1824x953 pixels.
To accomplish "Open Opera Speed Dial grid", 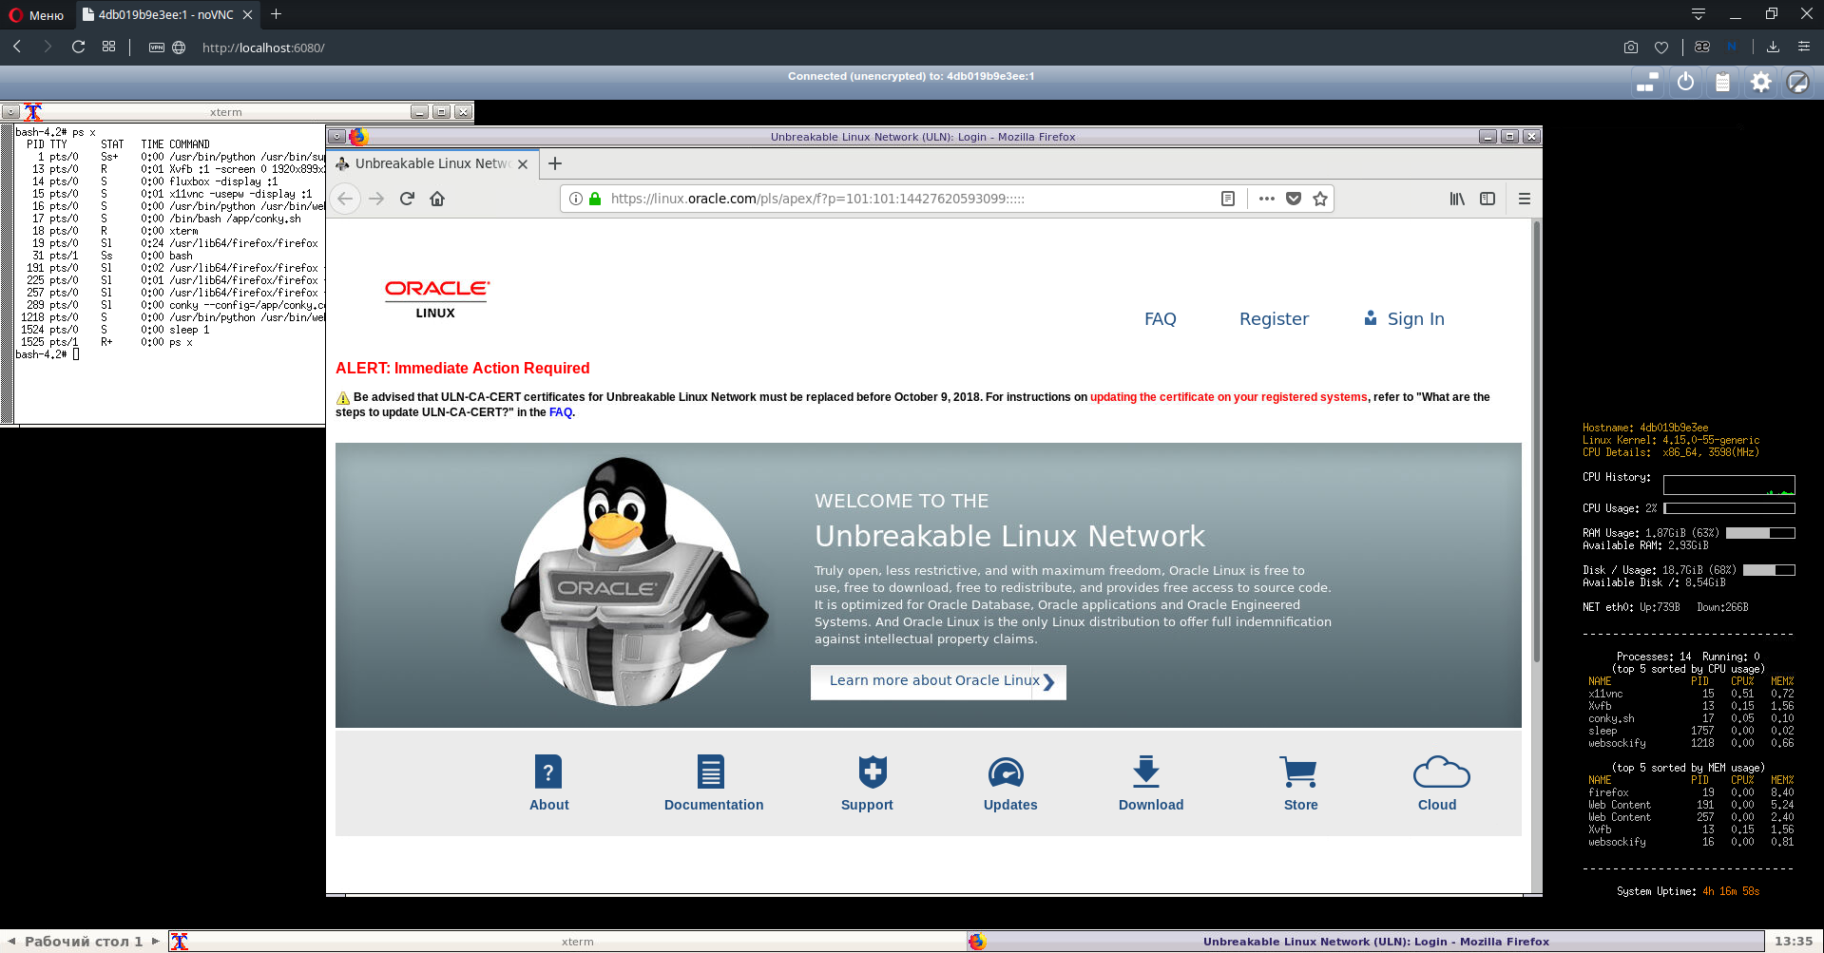I will 109,47.
